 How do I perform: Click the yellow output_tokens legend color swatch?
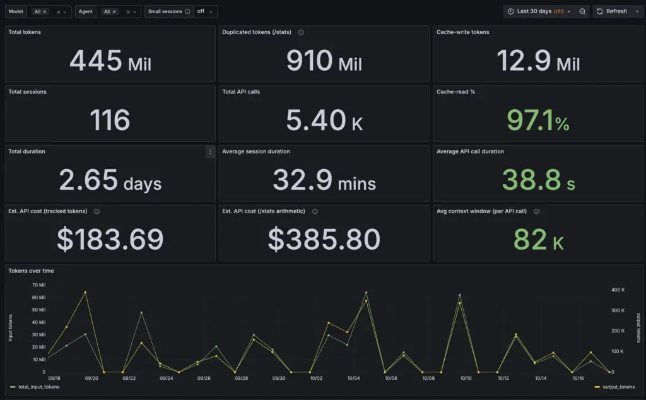[597, 387]
